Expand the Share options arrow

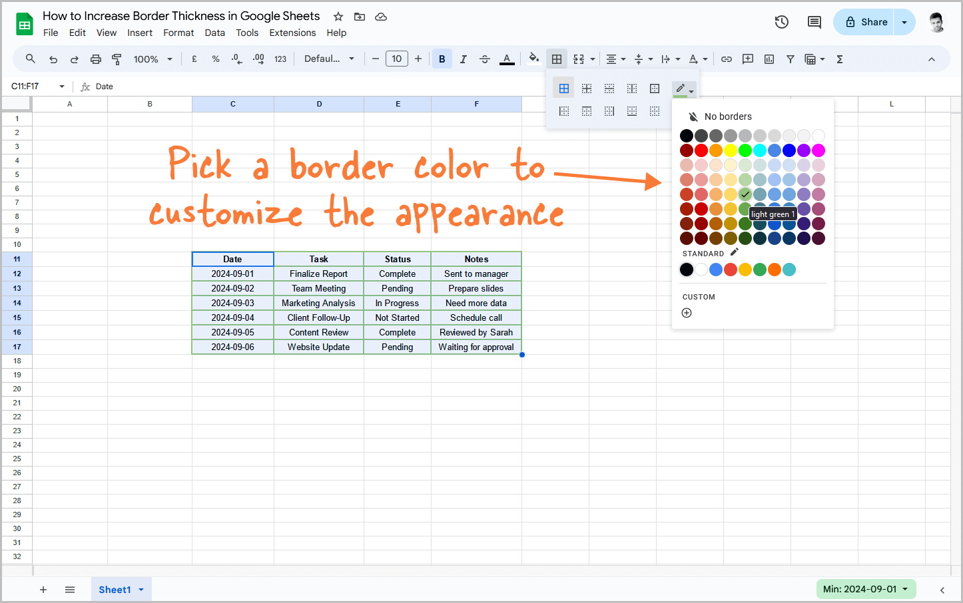coord(904,22)
